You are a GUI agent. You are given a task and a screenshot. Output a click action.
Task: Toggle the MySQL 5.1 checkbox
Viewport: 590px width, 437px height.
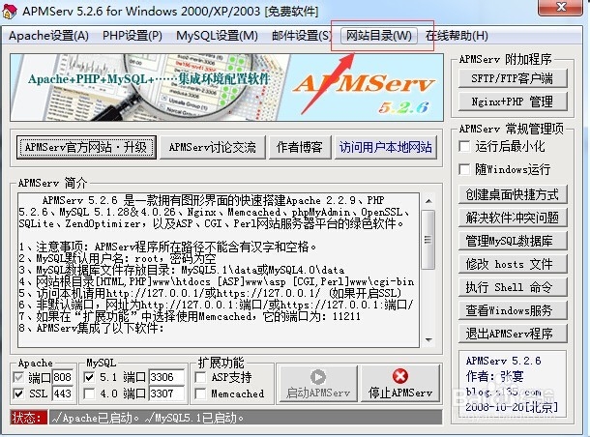(x=89, y=377)
